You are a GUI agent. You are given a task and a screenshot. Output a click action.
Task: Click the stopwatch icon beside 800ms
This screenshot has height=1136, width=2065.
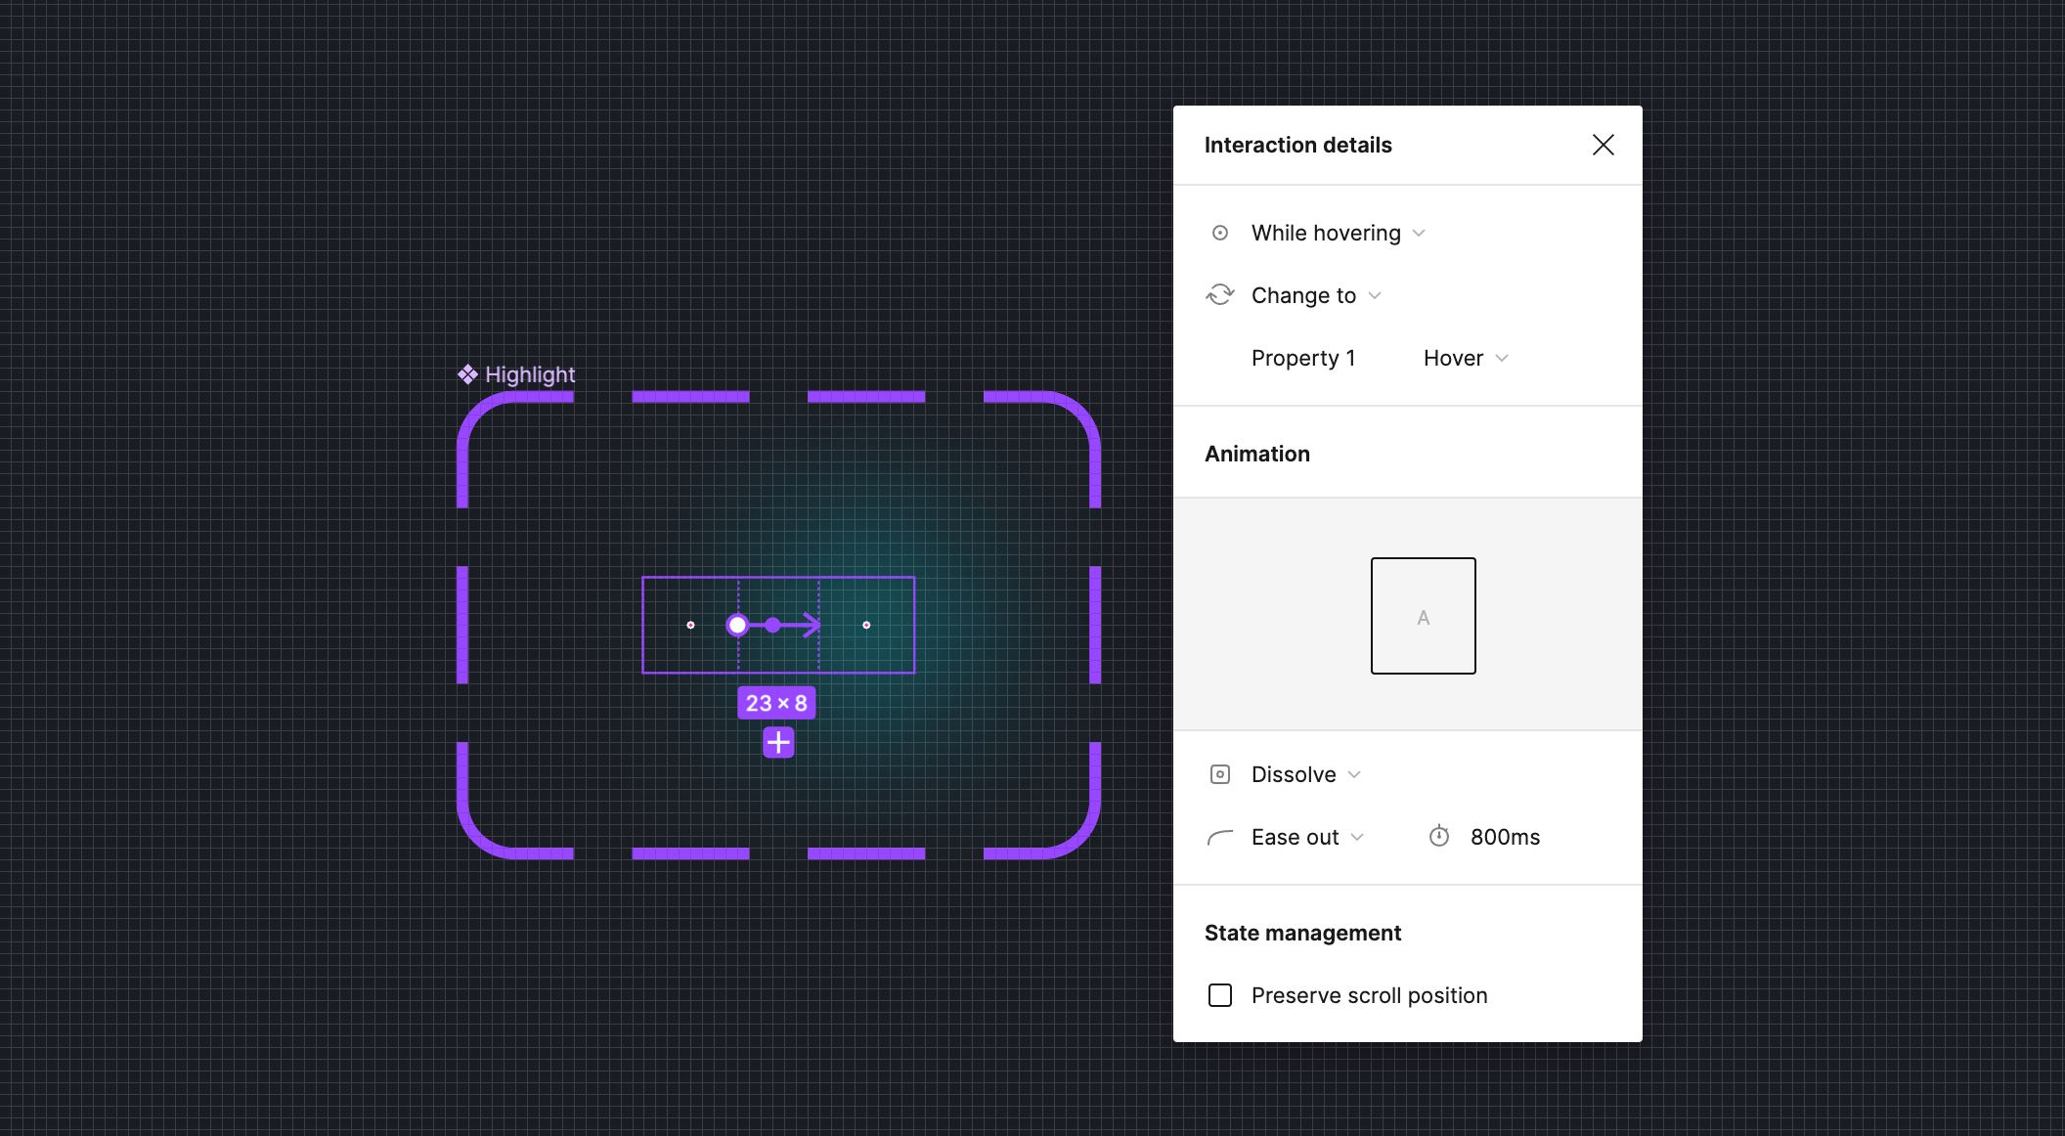[x=1439, y=836]
